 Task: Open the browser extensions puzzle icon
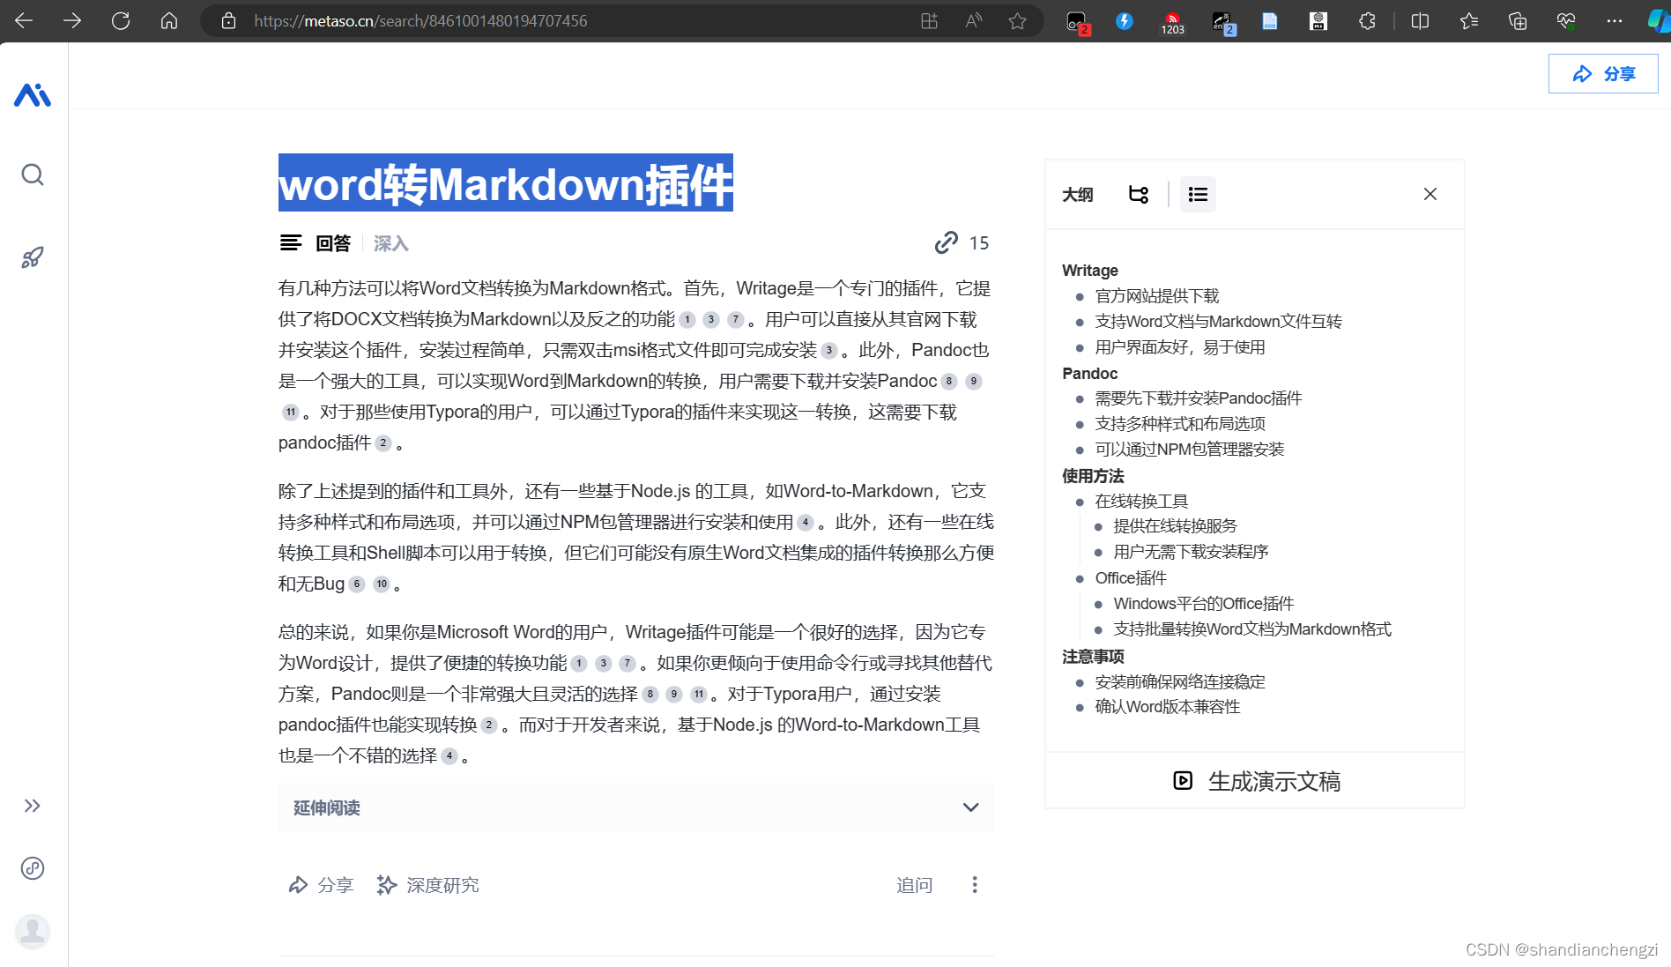[1367, 20]
